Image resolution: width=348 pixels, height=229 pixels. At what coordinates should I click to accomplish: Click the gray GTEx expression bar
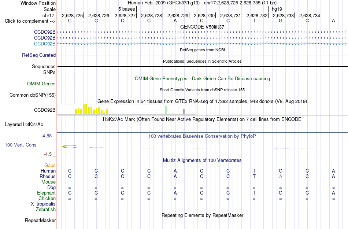click(x=184, y=112)
